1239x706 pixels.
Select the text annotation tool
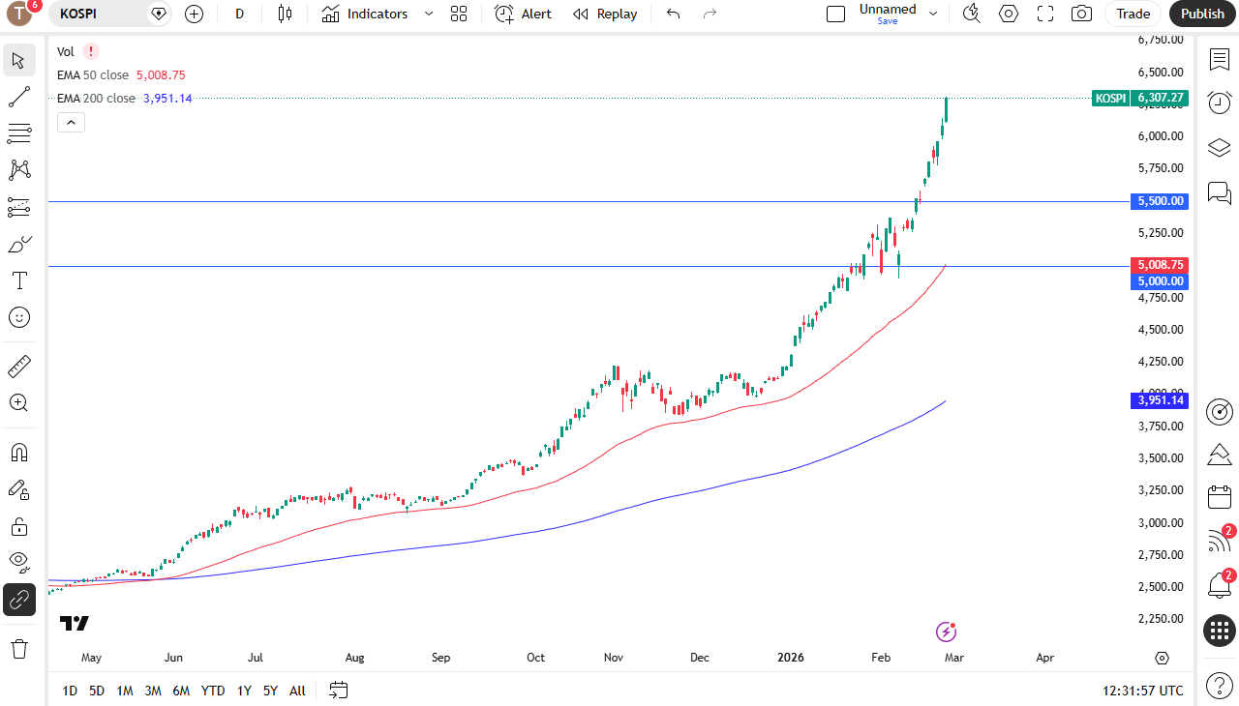(x=19, y=280)
